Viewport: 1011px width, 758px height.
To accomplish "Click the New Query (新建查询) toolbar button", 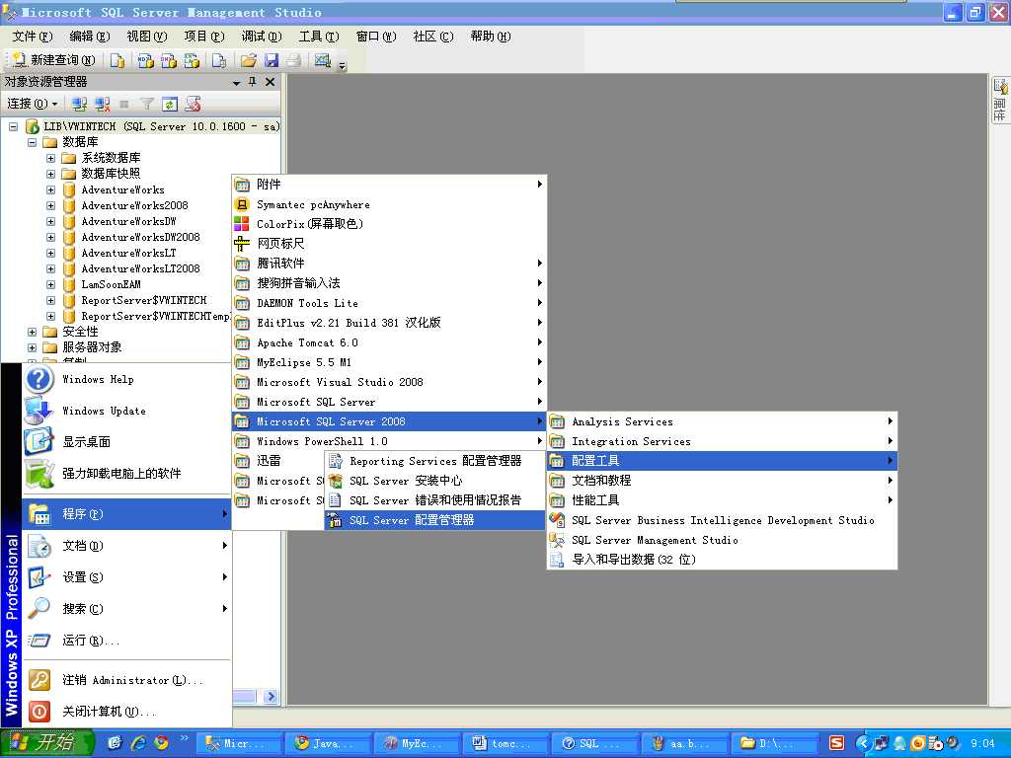I will (54, 60).
